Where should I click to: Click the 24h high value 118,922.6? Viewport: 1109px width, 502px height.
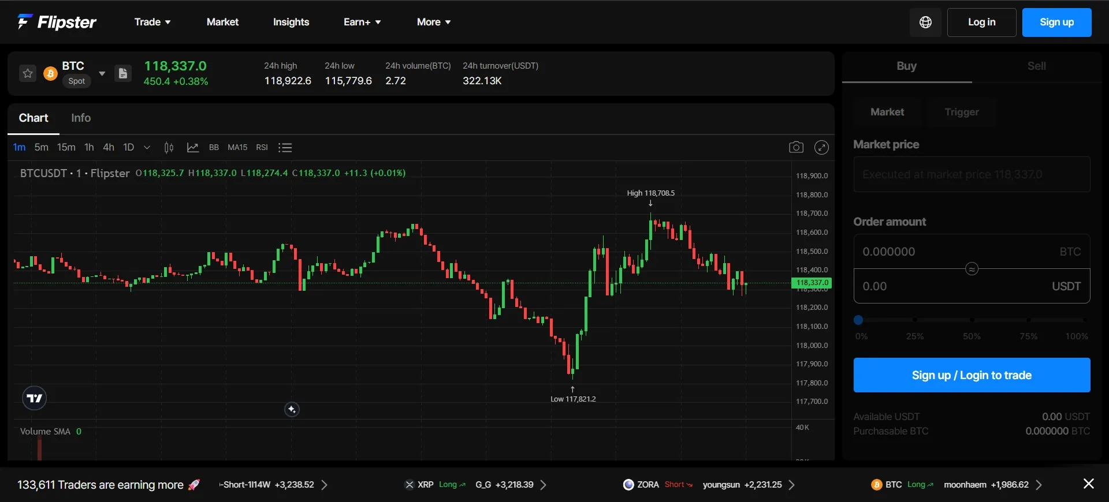click(x=288, y=81)
